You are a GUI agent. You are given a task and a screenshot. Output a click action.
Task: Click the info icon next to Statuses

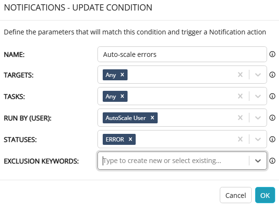coord(272,139)
